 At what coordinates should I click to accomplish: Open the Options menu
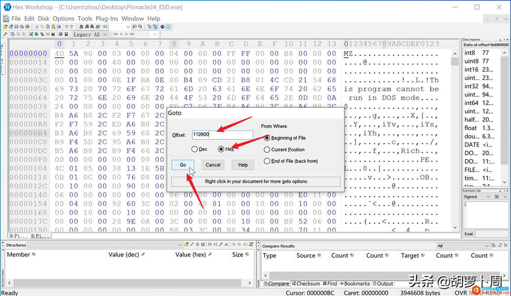coord(64,19)
